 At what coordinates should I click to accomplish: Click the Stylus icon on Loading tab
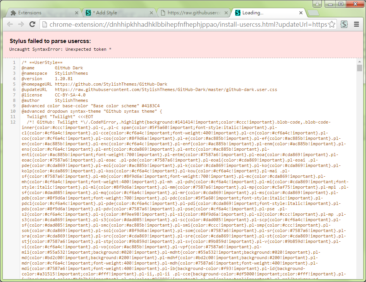pos(238,13)
